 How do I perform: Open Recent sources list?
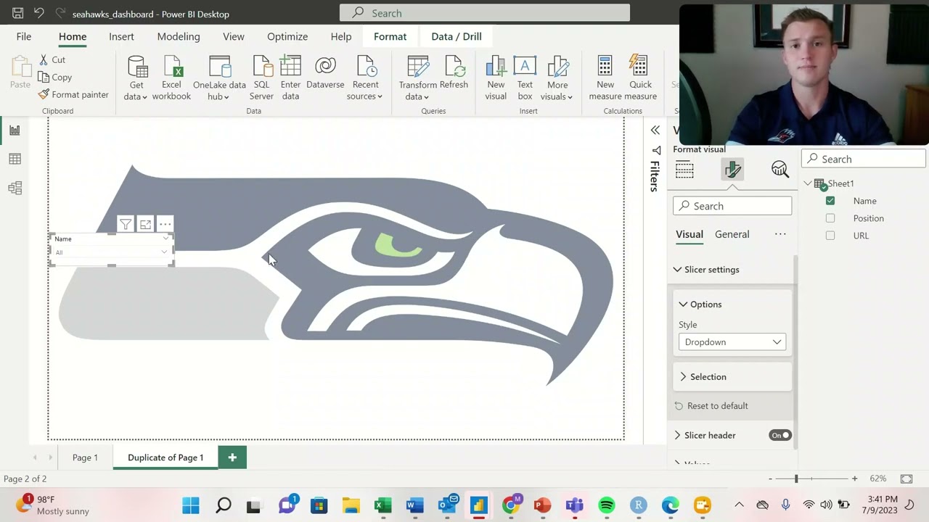point(365,78)
